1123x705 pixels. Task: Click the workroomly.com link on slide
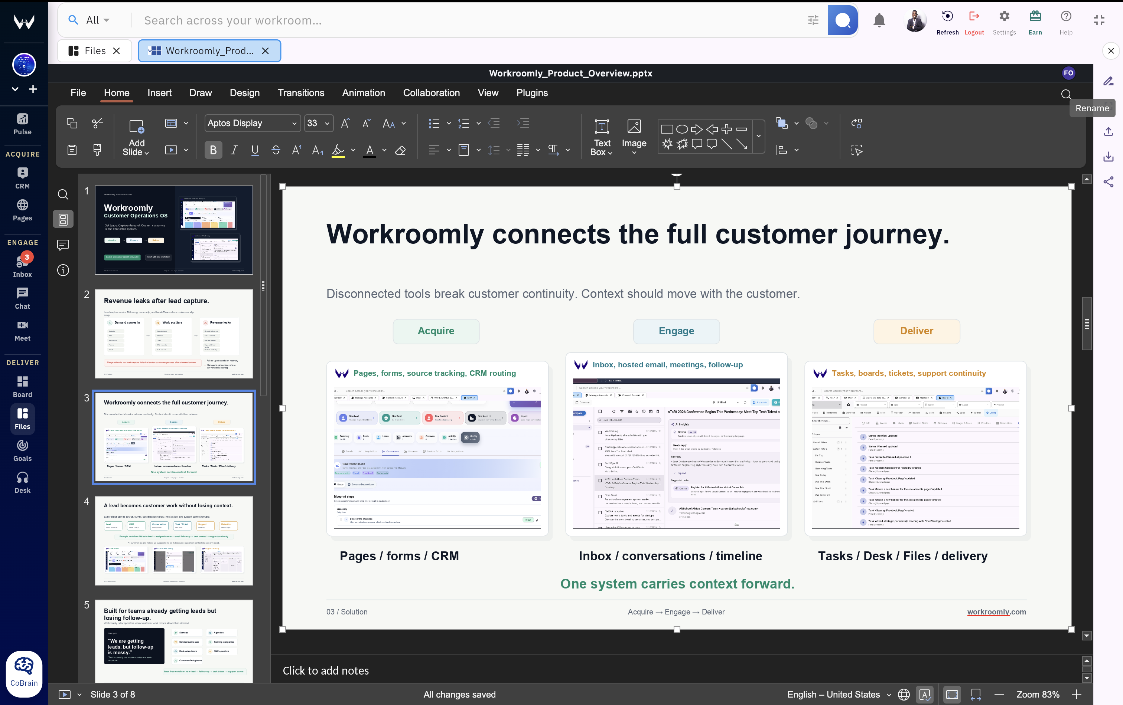(996, 612)
